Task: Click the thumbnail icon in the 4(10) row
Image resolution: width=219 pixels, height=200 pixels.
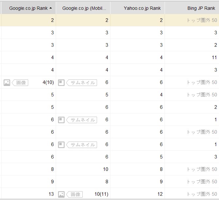Action: coord(61,83)
